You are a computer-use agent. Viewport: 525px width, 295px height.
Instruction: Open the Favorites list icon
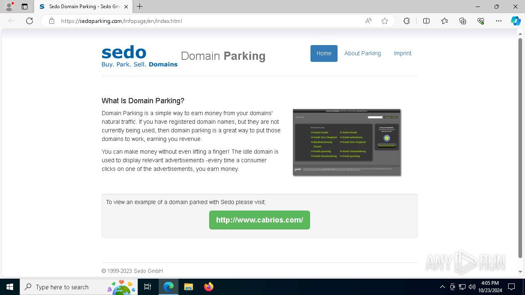445,21
